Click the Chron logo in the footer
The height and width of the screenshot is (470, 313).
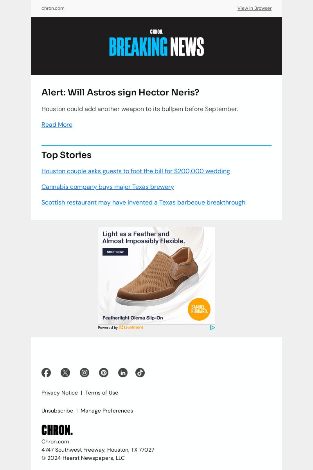click(x=57, y=430)
